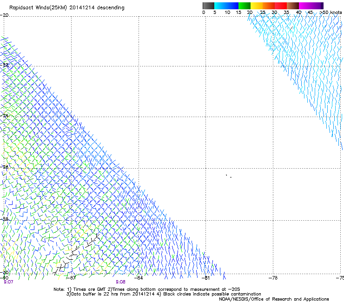Click the purple '9:07' swath time label
344x302 pixels.
tap(8, 282)
